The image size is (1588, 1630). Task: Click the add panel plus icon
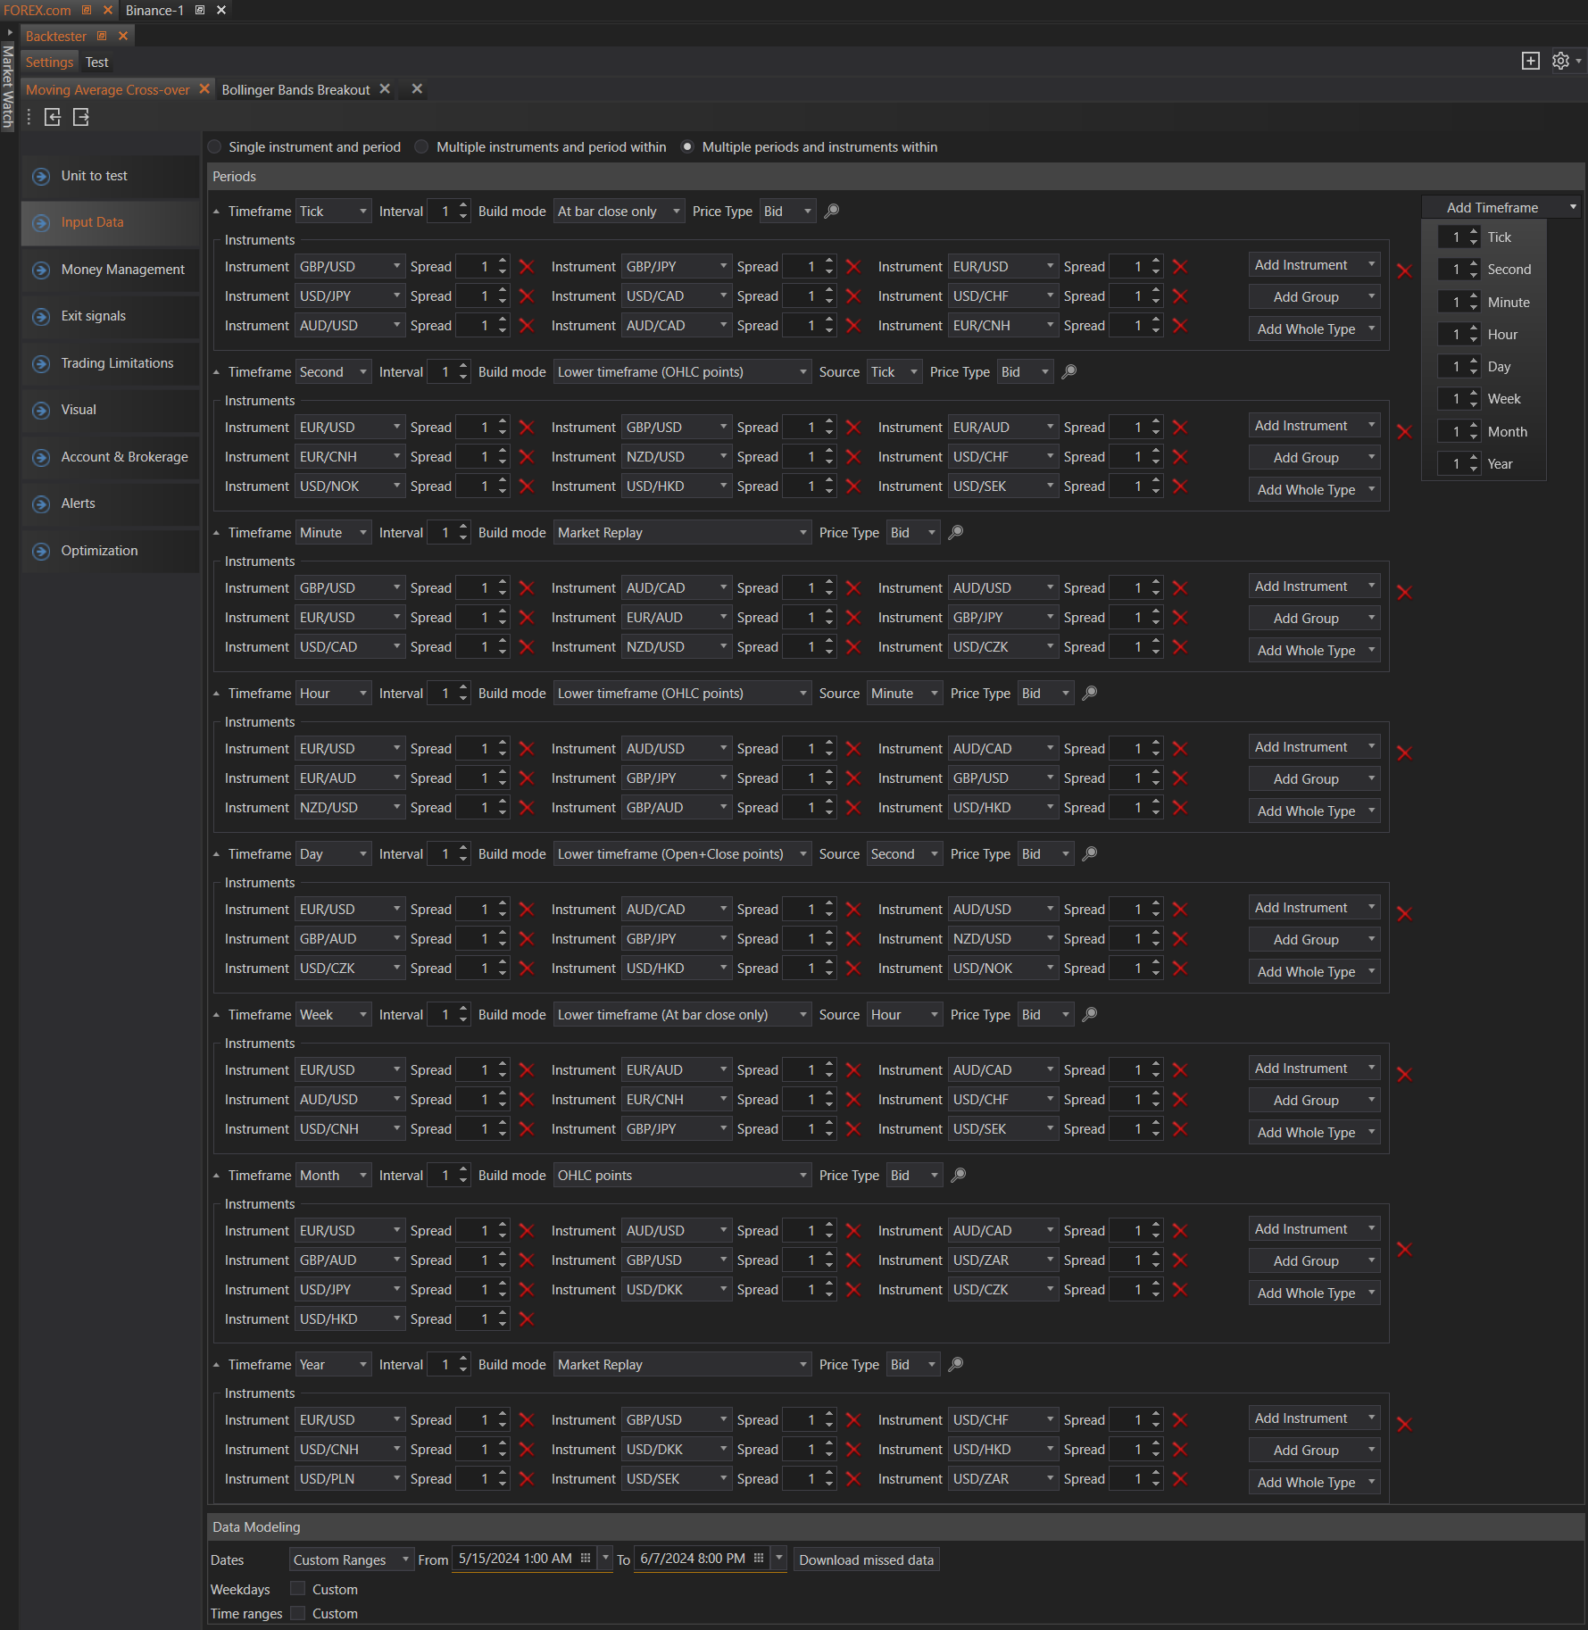pos(1530,61)
